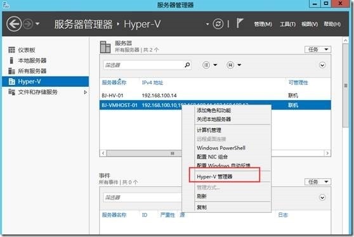Open the 视图(V) menu
Screen dimensions: 354x237
(310, 24)
